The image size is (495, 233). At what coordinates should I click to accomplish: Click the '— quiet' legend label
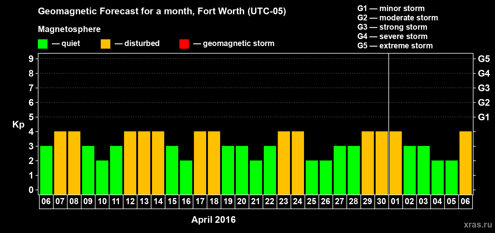[x=66, y=43]
